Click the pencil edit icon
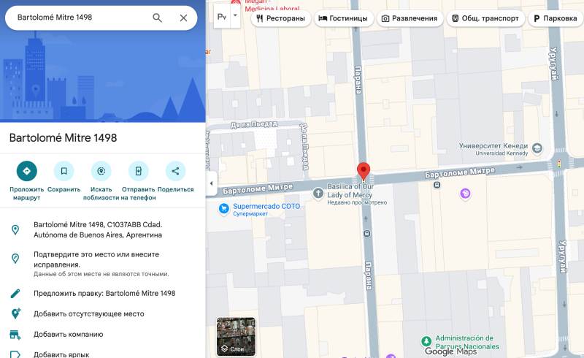Viewport: 584px width, 358px height. pyautogui.click(x=15, y=294)
